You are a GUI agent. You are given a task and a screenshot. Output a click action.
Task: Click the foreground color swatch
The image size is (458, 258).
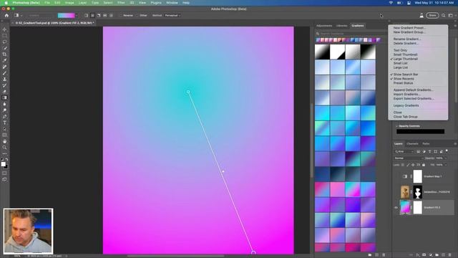3,164
